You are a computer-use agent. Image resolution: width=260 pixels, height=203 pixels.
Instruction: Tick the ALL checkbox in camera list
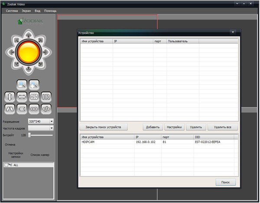[x=6, y=165]
